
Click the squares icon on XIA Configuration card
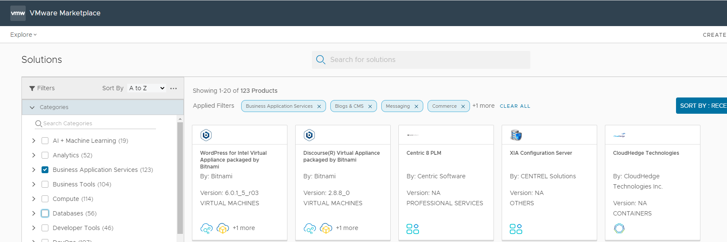click(x=516, y=229)
